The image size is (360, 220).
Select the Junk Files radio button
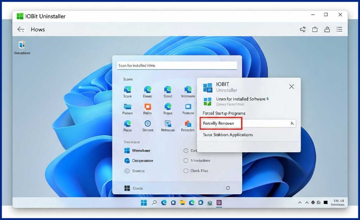186,171
